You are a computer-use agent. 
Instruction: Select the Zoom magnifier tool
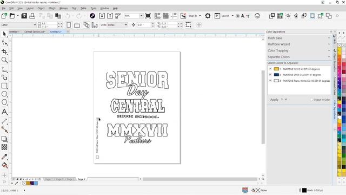4,60
